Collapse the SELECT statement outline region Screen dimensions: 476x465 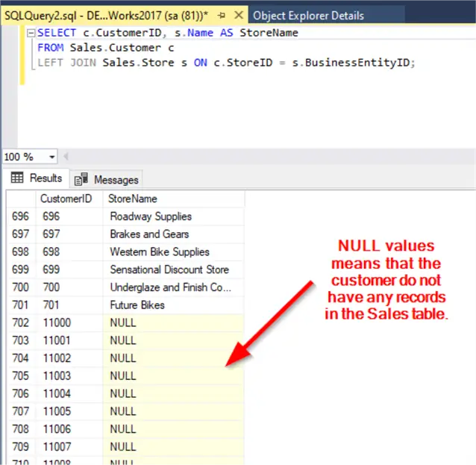pos(29,34)
